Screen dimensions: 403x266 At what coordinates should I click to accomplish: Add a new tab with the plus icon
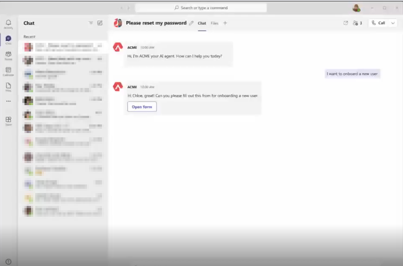click(x=225, y=23)
